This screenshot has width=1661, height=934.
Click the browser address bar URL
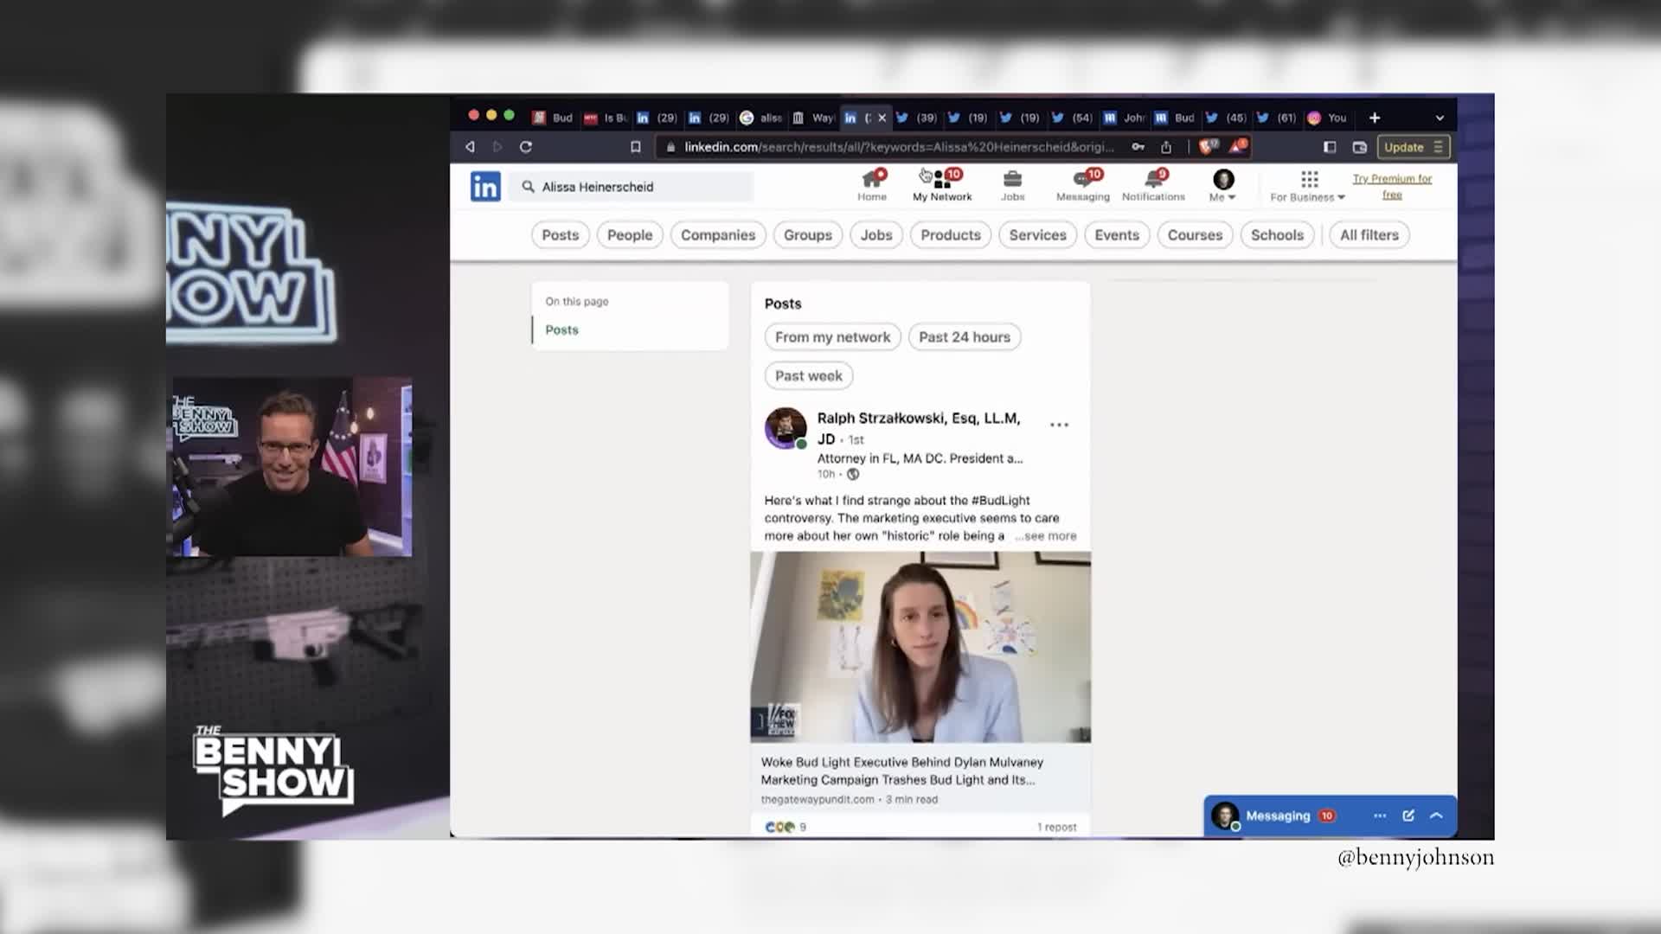click(x=898, y=147)
